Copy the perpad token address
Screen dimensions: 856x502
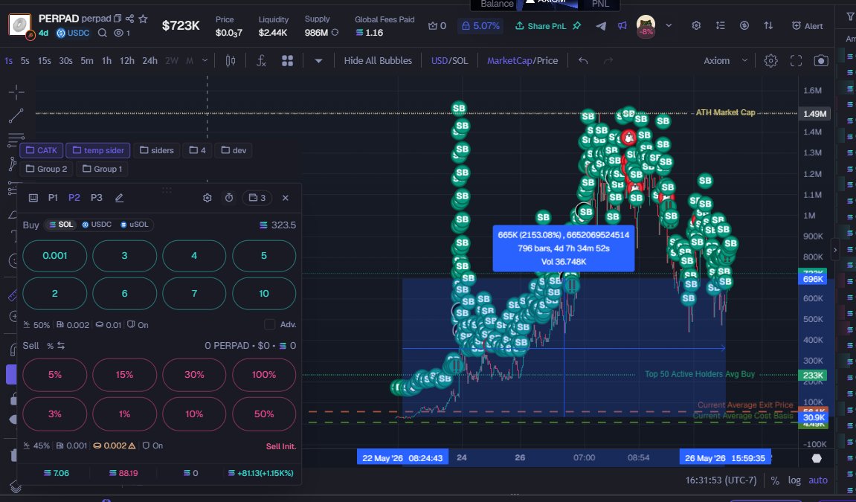tap(118, 19)
